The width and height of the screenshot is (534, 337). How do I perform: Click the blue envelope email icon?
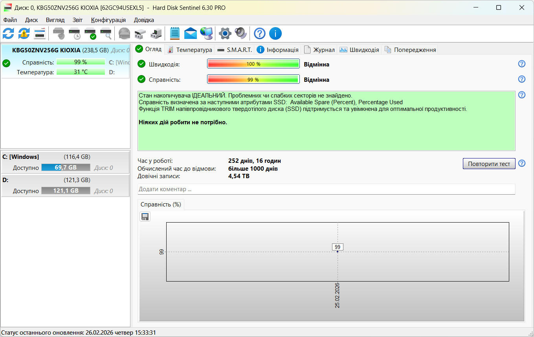click(191, 33)
